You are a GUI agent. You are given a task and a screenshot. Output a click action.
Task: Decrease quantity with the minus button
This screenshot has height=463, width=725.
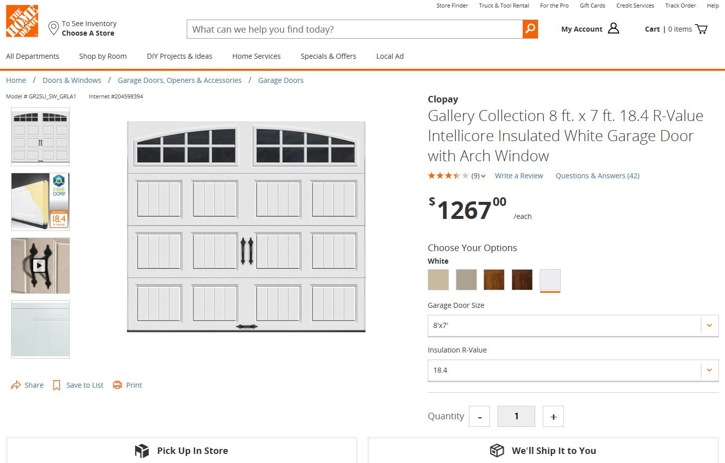click(x=479, y=416)
